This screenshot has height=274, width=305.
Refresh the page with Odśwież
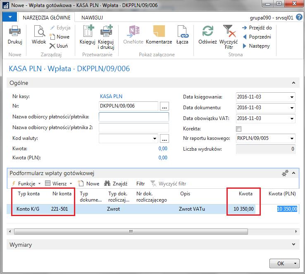[208, 31]
